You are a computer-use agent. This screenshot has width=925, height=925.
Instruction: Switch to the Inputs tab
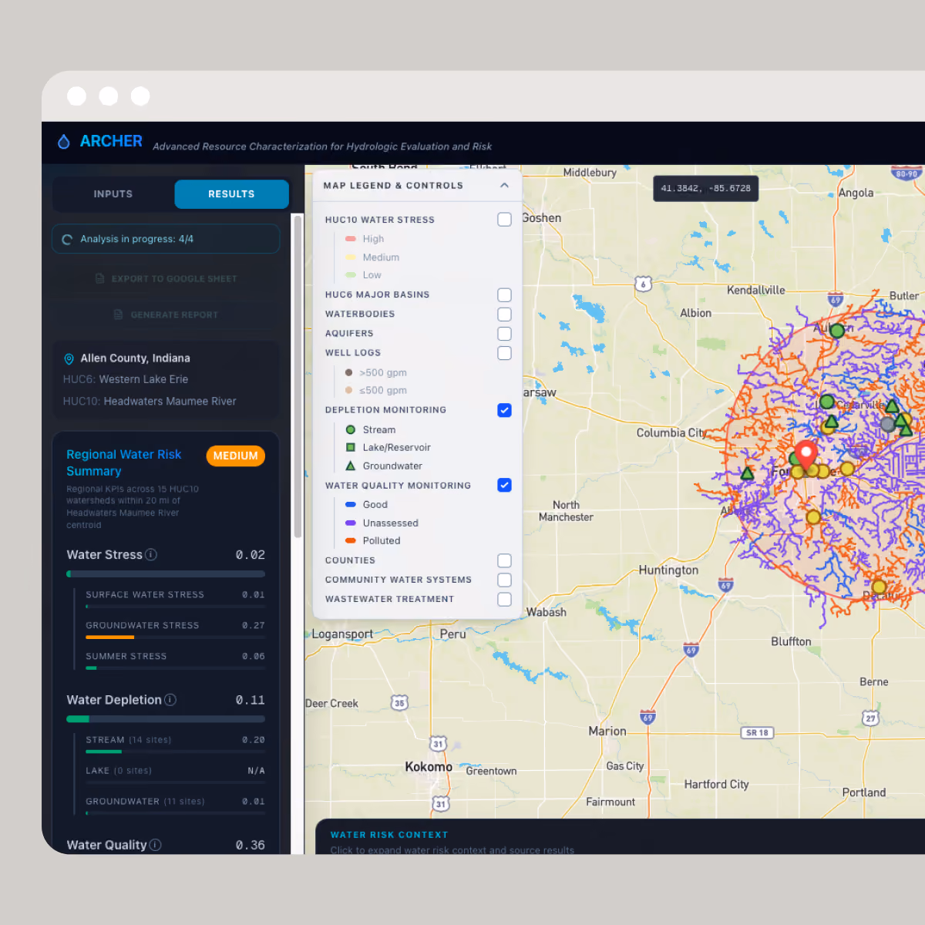pyautogui.click(x=113, y=194)
